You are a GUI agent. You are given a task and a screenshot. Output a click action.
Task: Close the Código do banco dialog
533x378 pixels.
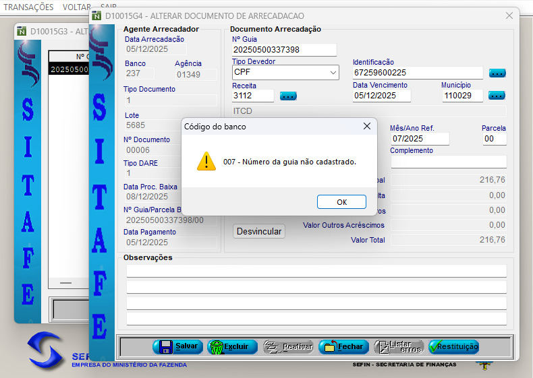point(367,126)
